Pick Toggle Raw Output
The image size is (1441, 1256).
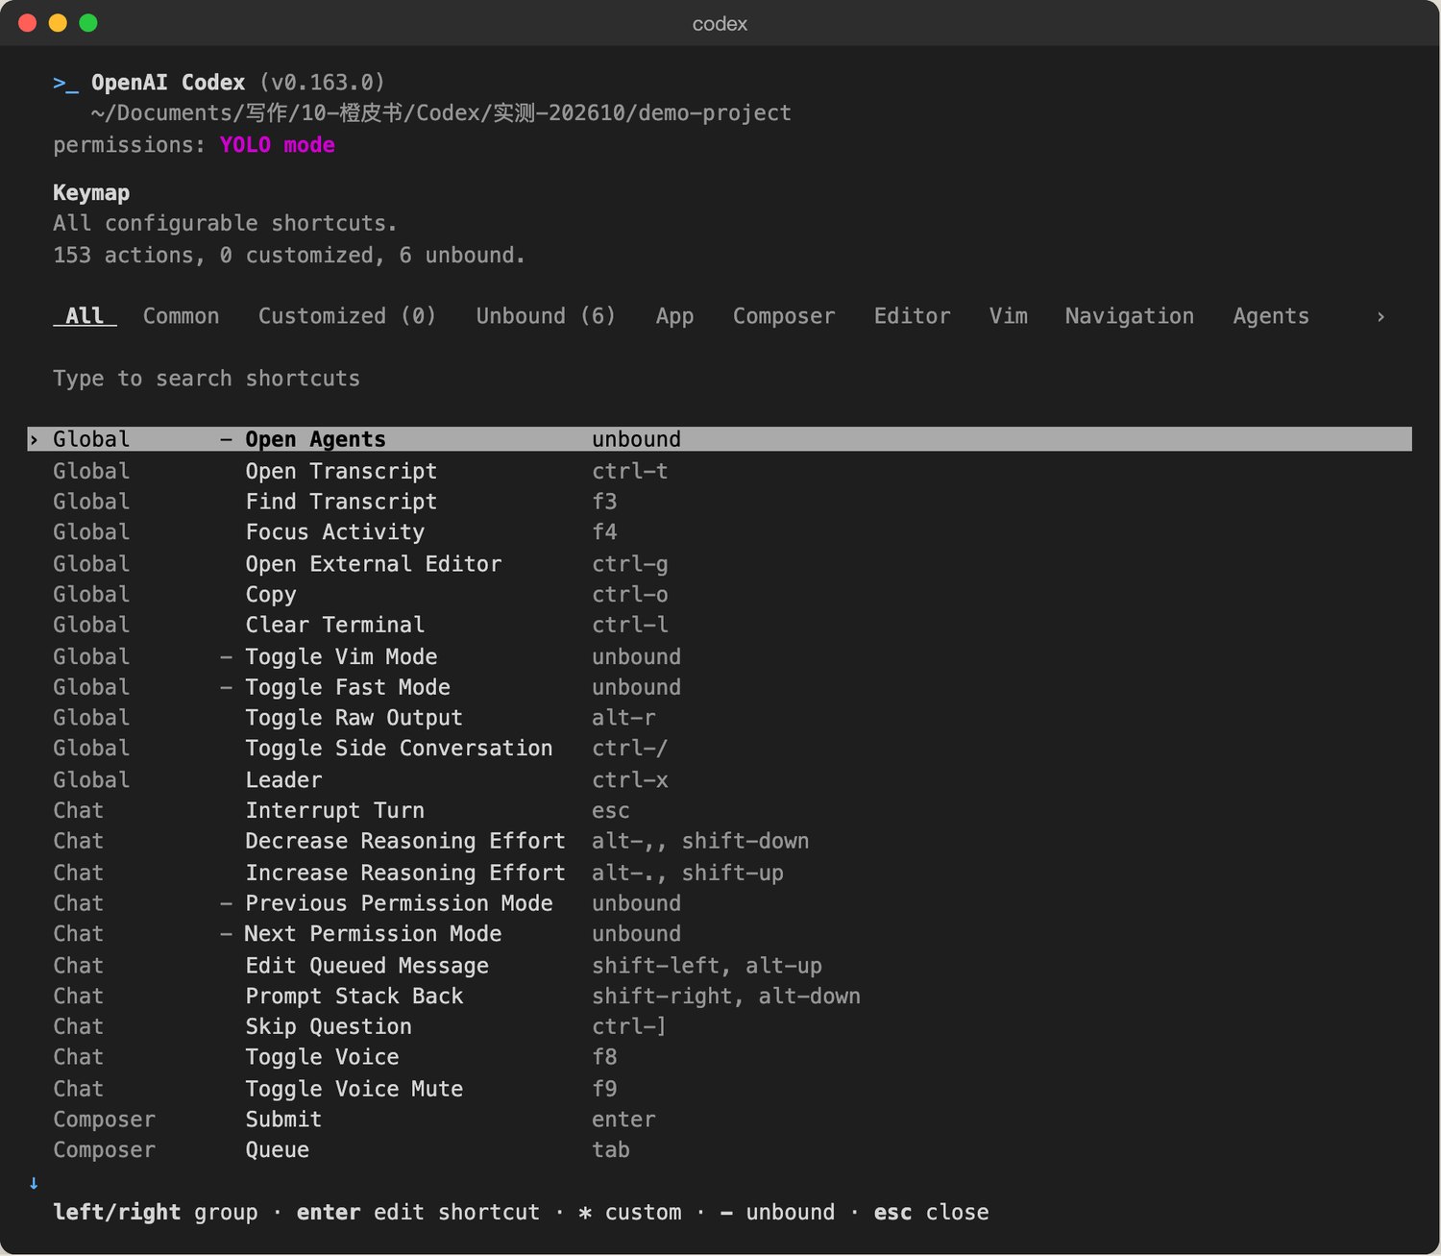pyautogui.click(x=720, y=718)
